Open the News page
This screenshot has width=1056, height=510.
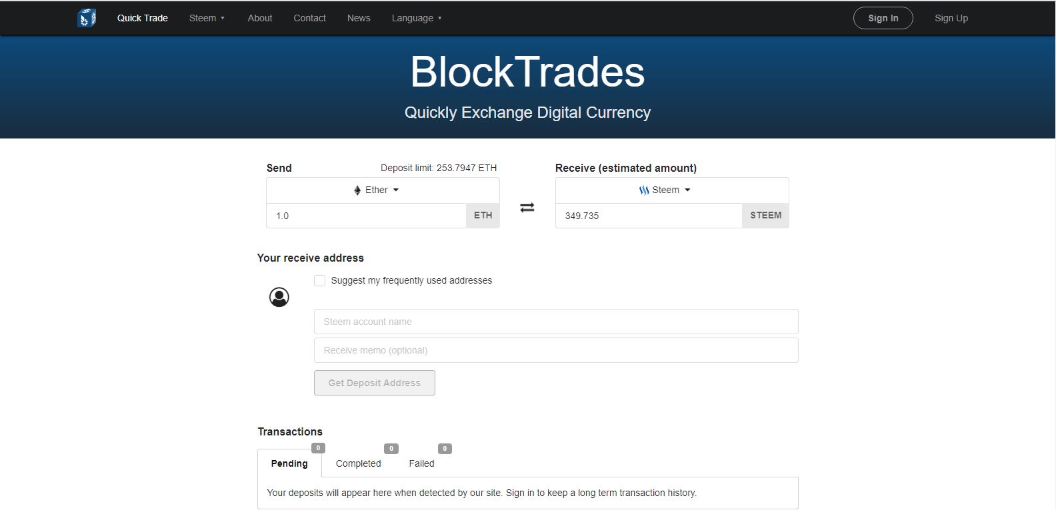(x=359, y=18)
